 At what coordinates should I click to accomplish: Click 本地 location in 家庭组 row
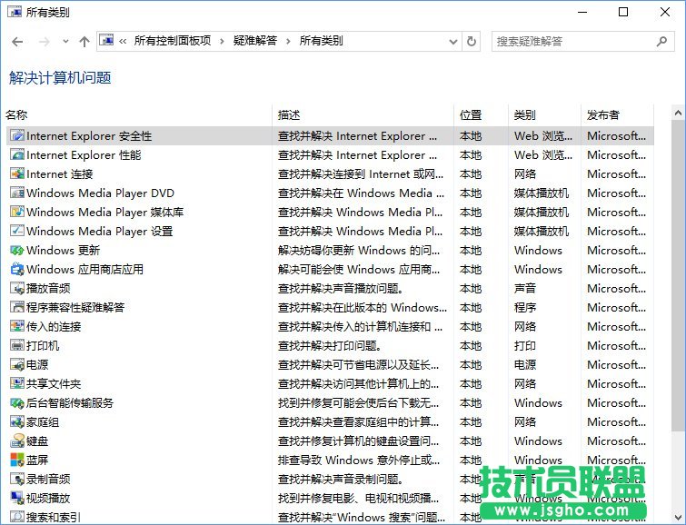471,421
